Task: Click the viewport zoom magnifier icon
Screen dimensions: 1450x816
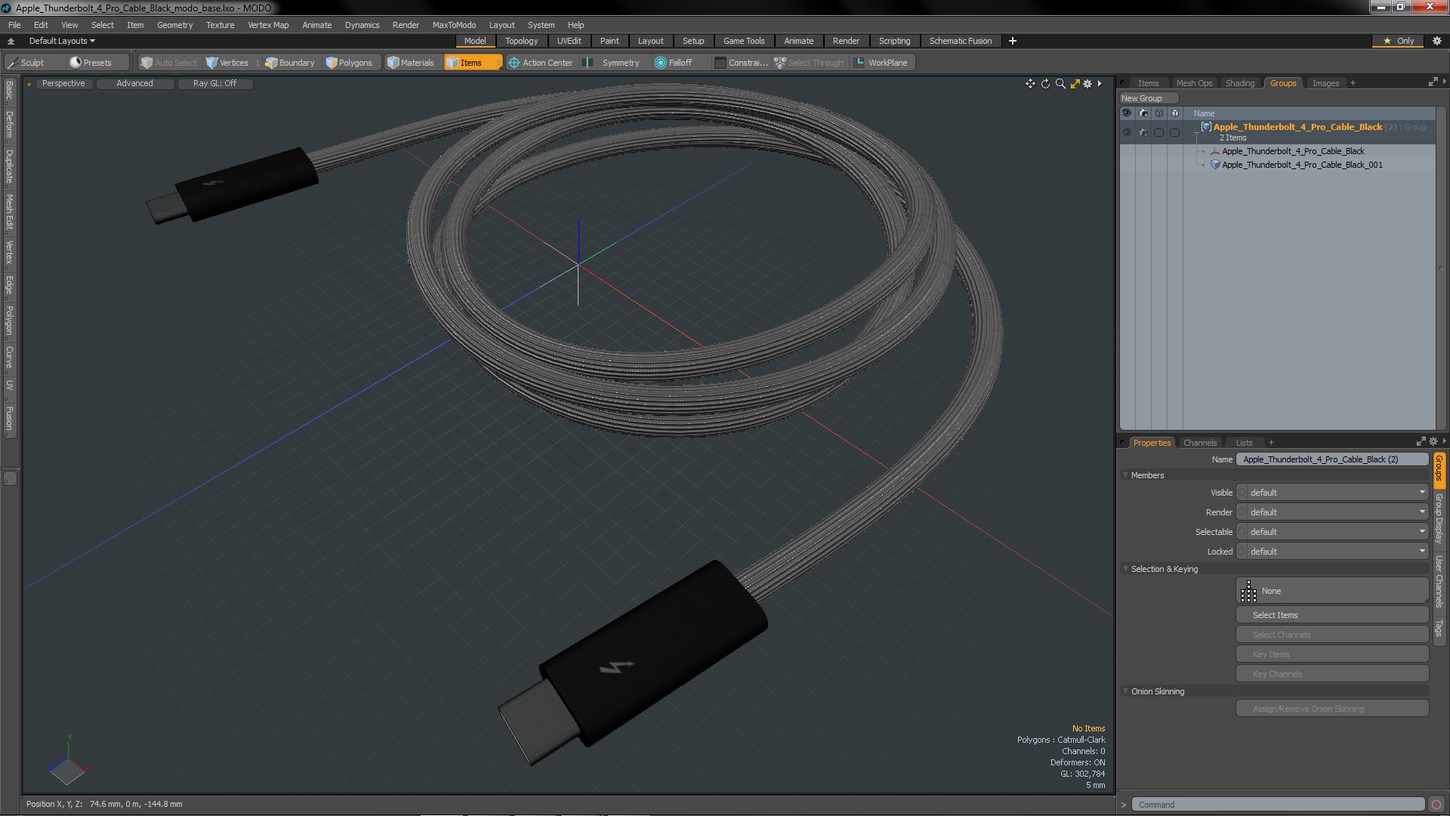Action: [x=1060, y=84]
